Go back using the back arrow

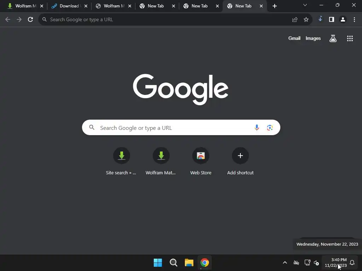coord(8,20)
